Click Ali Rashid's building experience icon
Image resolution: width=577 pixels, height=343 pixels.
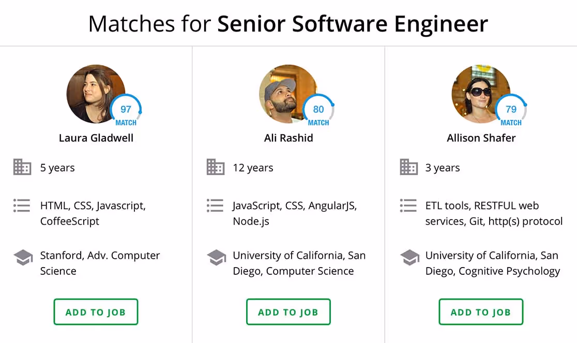tap(215, 167)
